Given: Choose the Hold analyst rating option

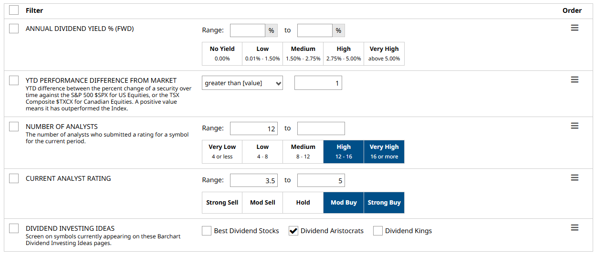Looking at the screenshot, I should click(303, 202).
